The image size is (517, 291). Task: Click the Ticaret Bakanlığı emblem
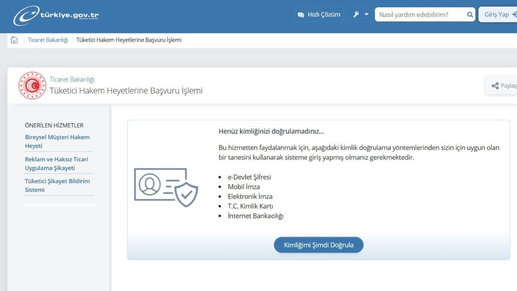pos(32,86)
